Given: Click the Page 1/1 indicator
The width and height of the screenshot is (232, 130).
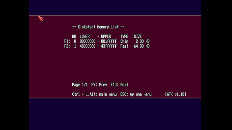Looking at the screenshot, I should coord(80,85).
